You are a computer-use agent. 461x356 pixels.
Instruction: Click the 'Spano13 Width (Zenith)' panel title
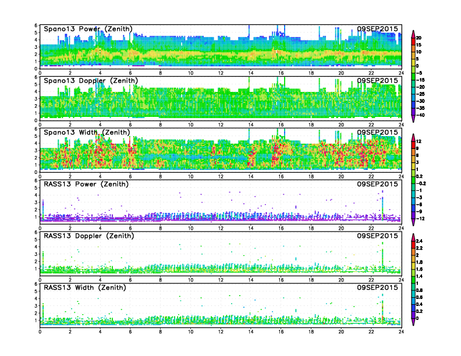point(87,133)
